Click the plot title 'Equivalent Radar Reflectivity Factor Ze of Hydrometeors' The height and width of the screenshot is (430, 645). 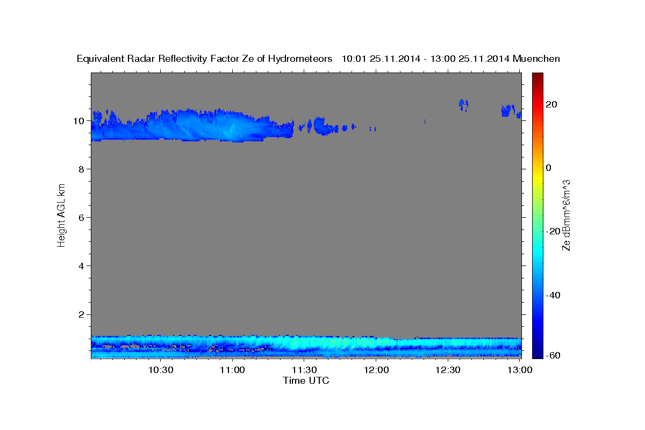click(x=204, y=59)
